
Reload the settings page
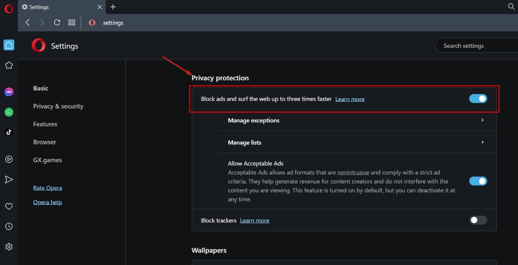[57, 22]
